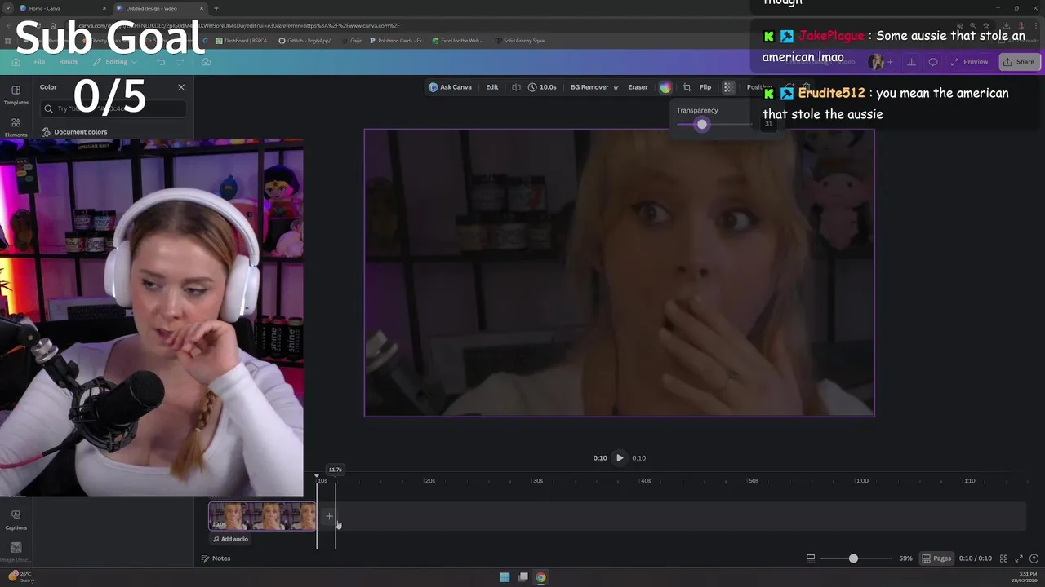Viewport: 1045px width, 587px height.
Task: Open view insights chart icon
Action: (x=911, y=62)
